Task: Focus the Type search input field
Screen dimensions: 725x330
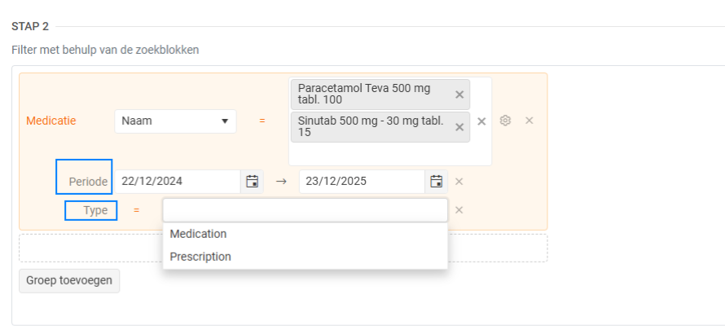Action: pyautogui.click(x=305, y=210)
